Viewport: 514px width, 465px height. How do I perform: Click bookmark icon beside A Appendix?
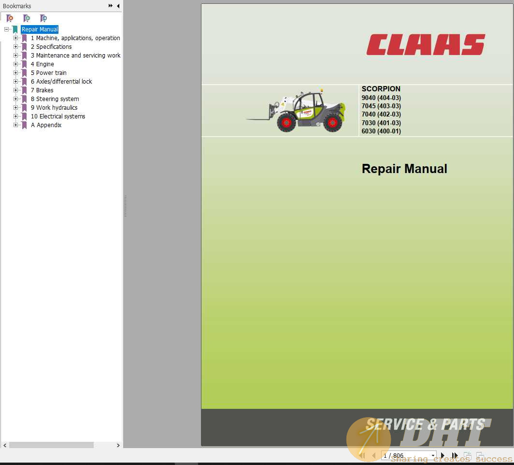pos(24,125)
